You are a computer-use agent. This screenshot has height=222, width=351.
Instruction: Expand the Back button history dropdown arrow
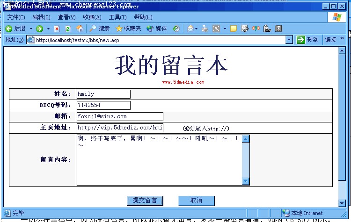pyautogui.click(x=31, y=29)
